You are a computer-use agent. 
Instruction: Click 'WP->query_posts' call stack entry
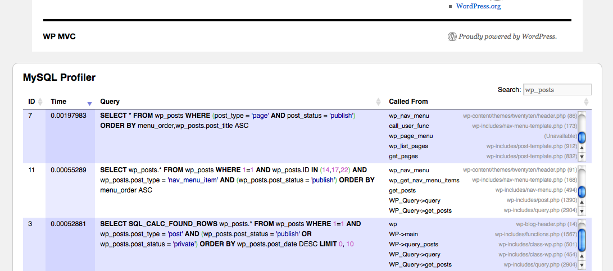pos(414,245)
